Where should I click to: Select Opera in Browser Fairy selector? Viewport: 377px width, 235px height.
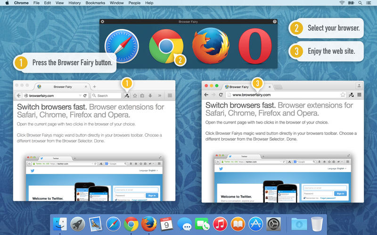tap(255, 46)
